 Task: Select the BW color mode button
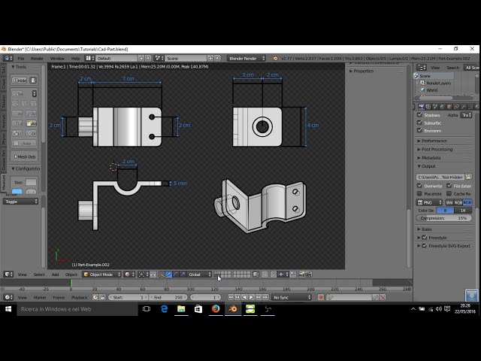449,202
